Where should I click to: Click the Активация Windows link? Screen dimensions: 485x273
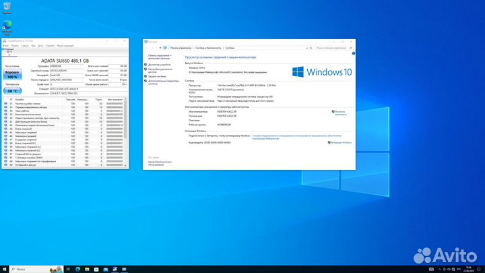tap(341, 143)
